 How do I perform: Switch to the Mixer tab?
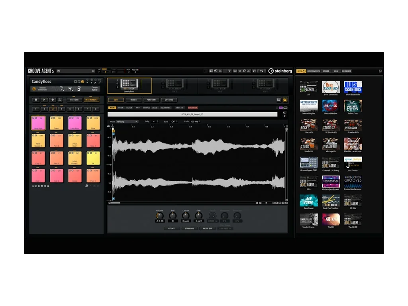[134, 100]
